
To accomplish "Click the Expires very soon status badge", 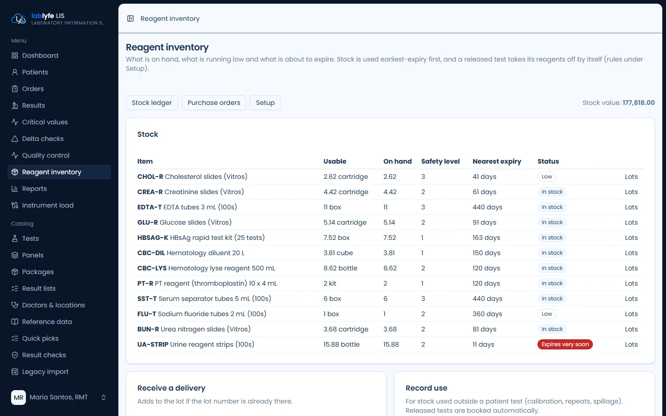I will (x=565, y=344).
